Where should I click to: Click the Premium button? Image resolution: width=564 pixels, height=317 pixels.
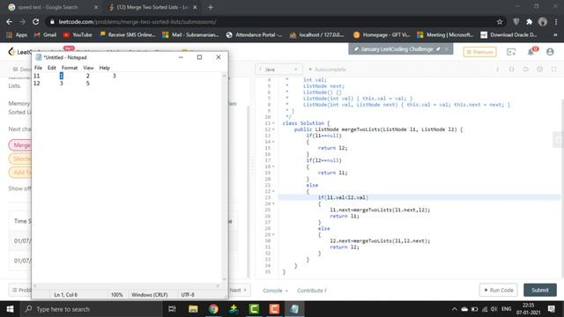479,52
